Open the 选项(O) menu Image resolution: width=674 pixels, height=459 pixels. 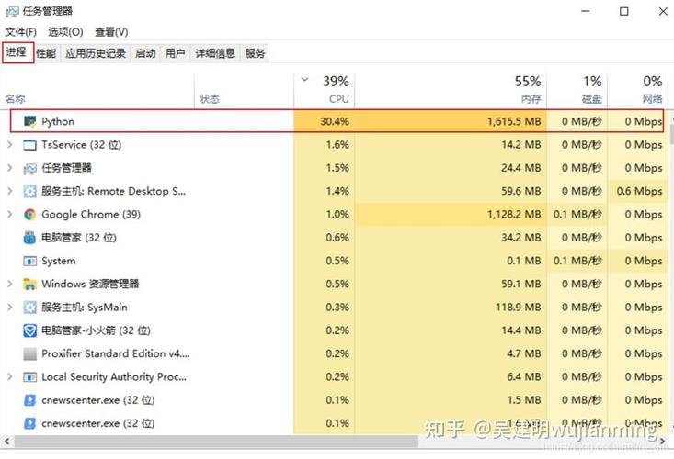pos(65,32)
